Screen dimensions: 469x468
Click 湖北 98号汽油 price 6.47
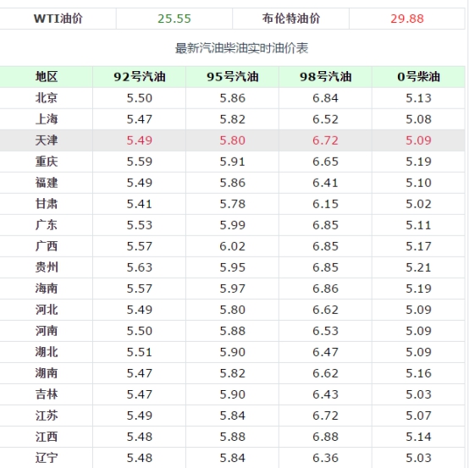pyautogui.click(x=325, y=352)
